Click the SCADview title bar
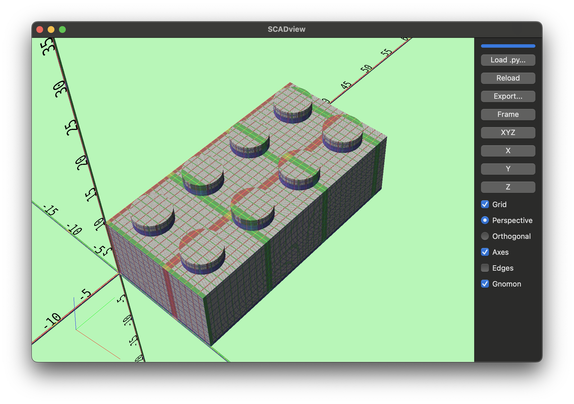The width and height of the screenshot is (574, 404). pyautogui.click(x=286, y=29)
